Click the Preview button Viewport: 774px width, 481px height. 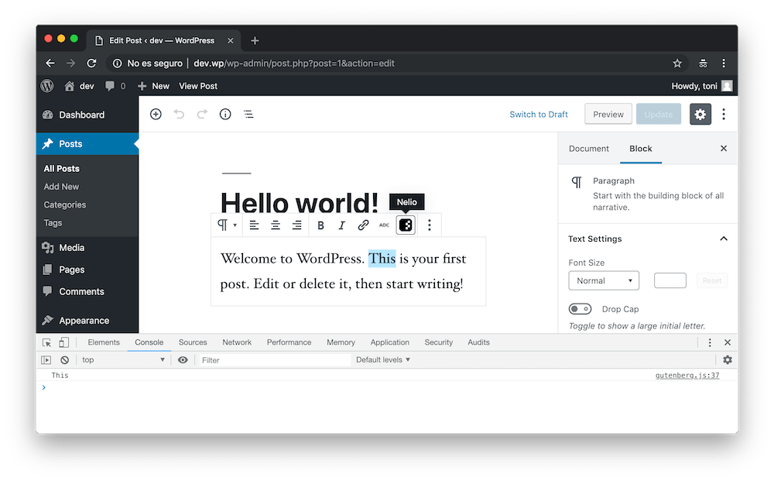(608, 115)
